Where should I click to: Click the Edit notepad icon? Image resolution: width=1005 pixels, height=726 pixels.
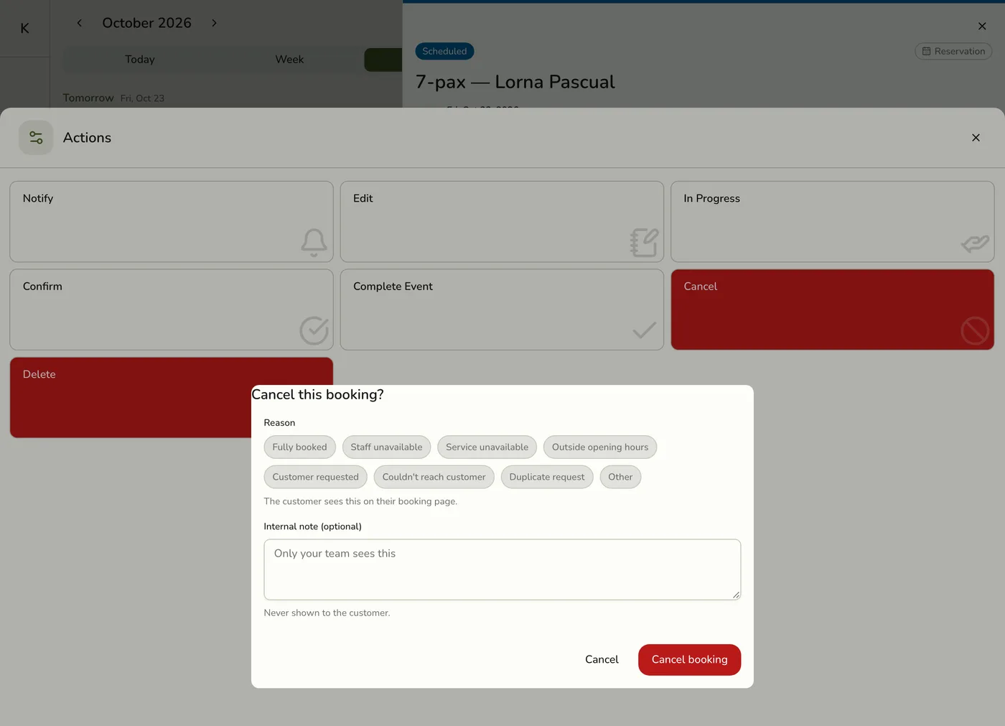coord(644,243)
